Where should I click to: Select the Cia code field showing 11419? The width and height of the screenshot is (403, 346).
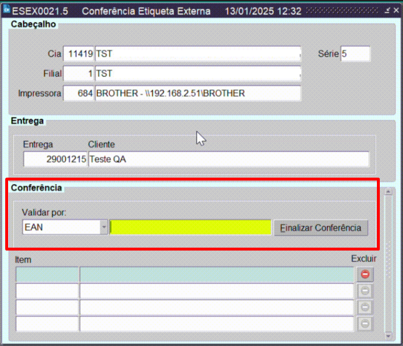pos(79,54)
